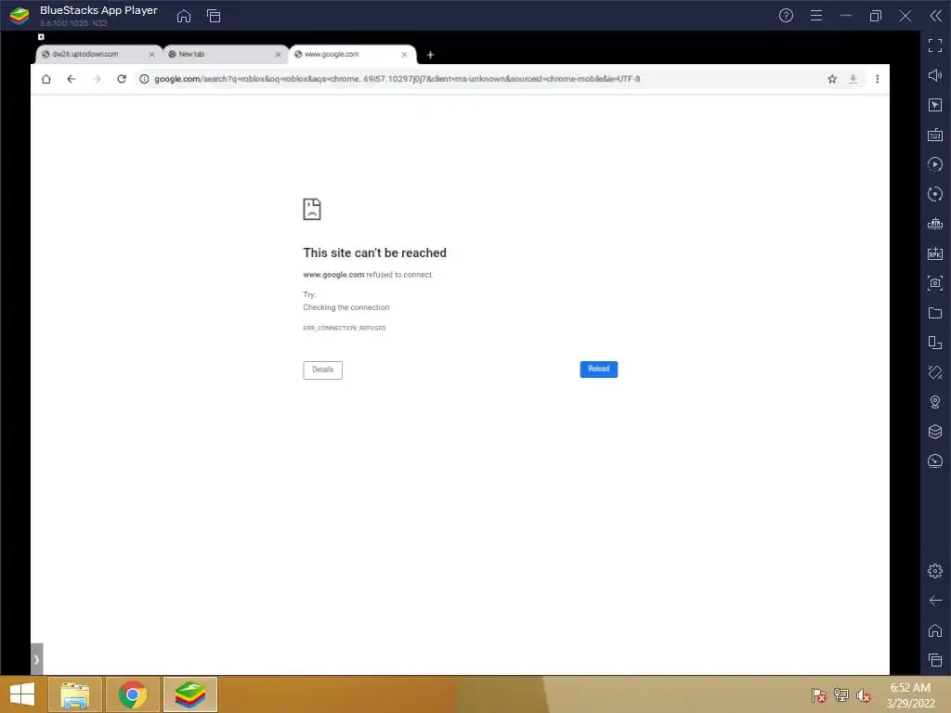Open the multi-instance windows icon in title bar
The height and width of the screenshot is (713, 951).
pos(214,17)
